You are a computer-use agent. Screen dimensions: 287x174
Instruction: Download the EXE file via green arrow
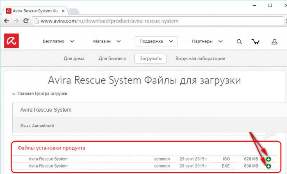(268, 166)
